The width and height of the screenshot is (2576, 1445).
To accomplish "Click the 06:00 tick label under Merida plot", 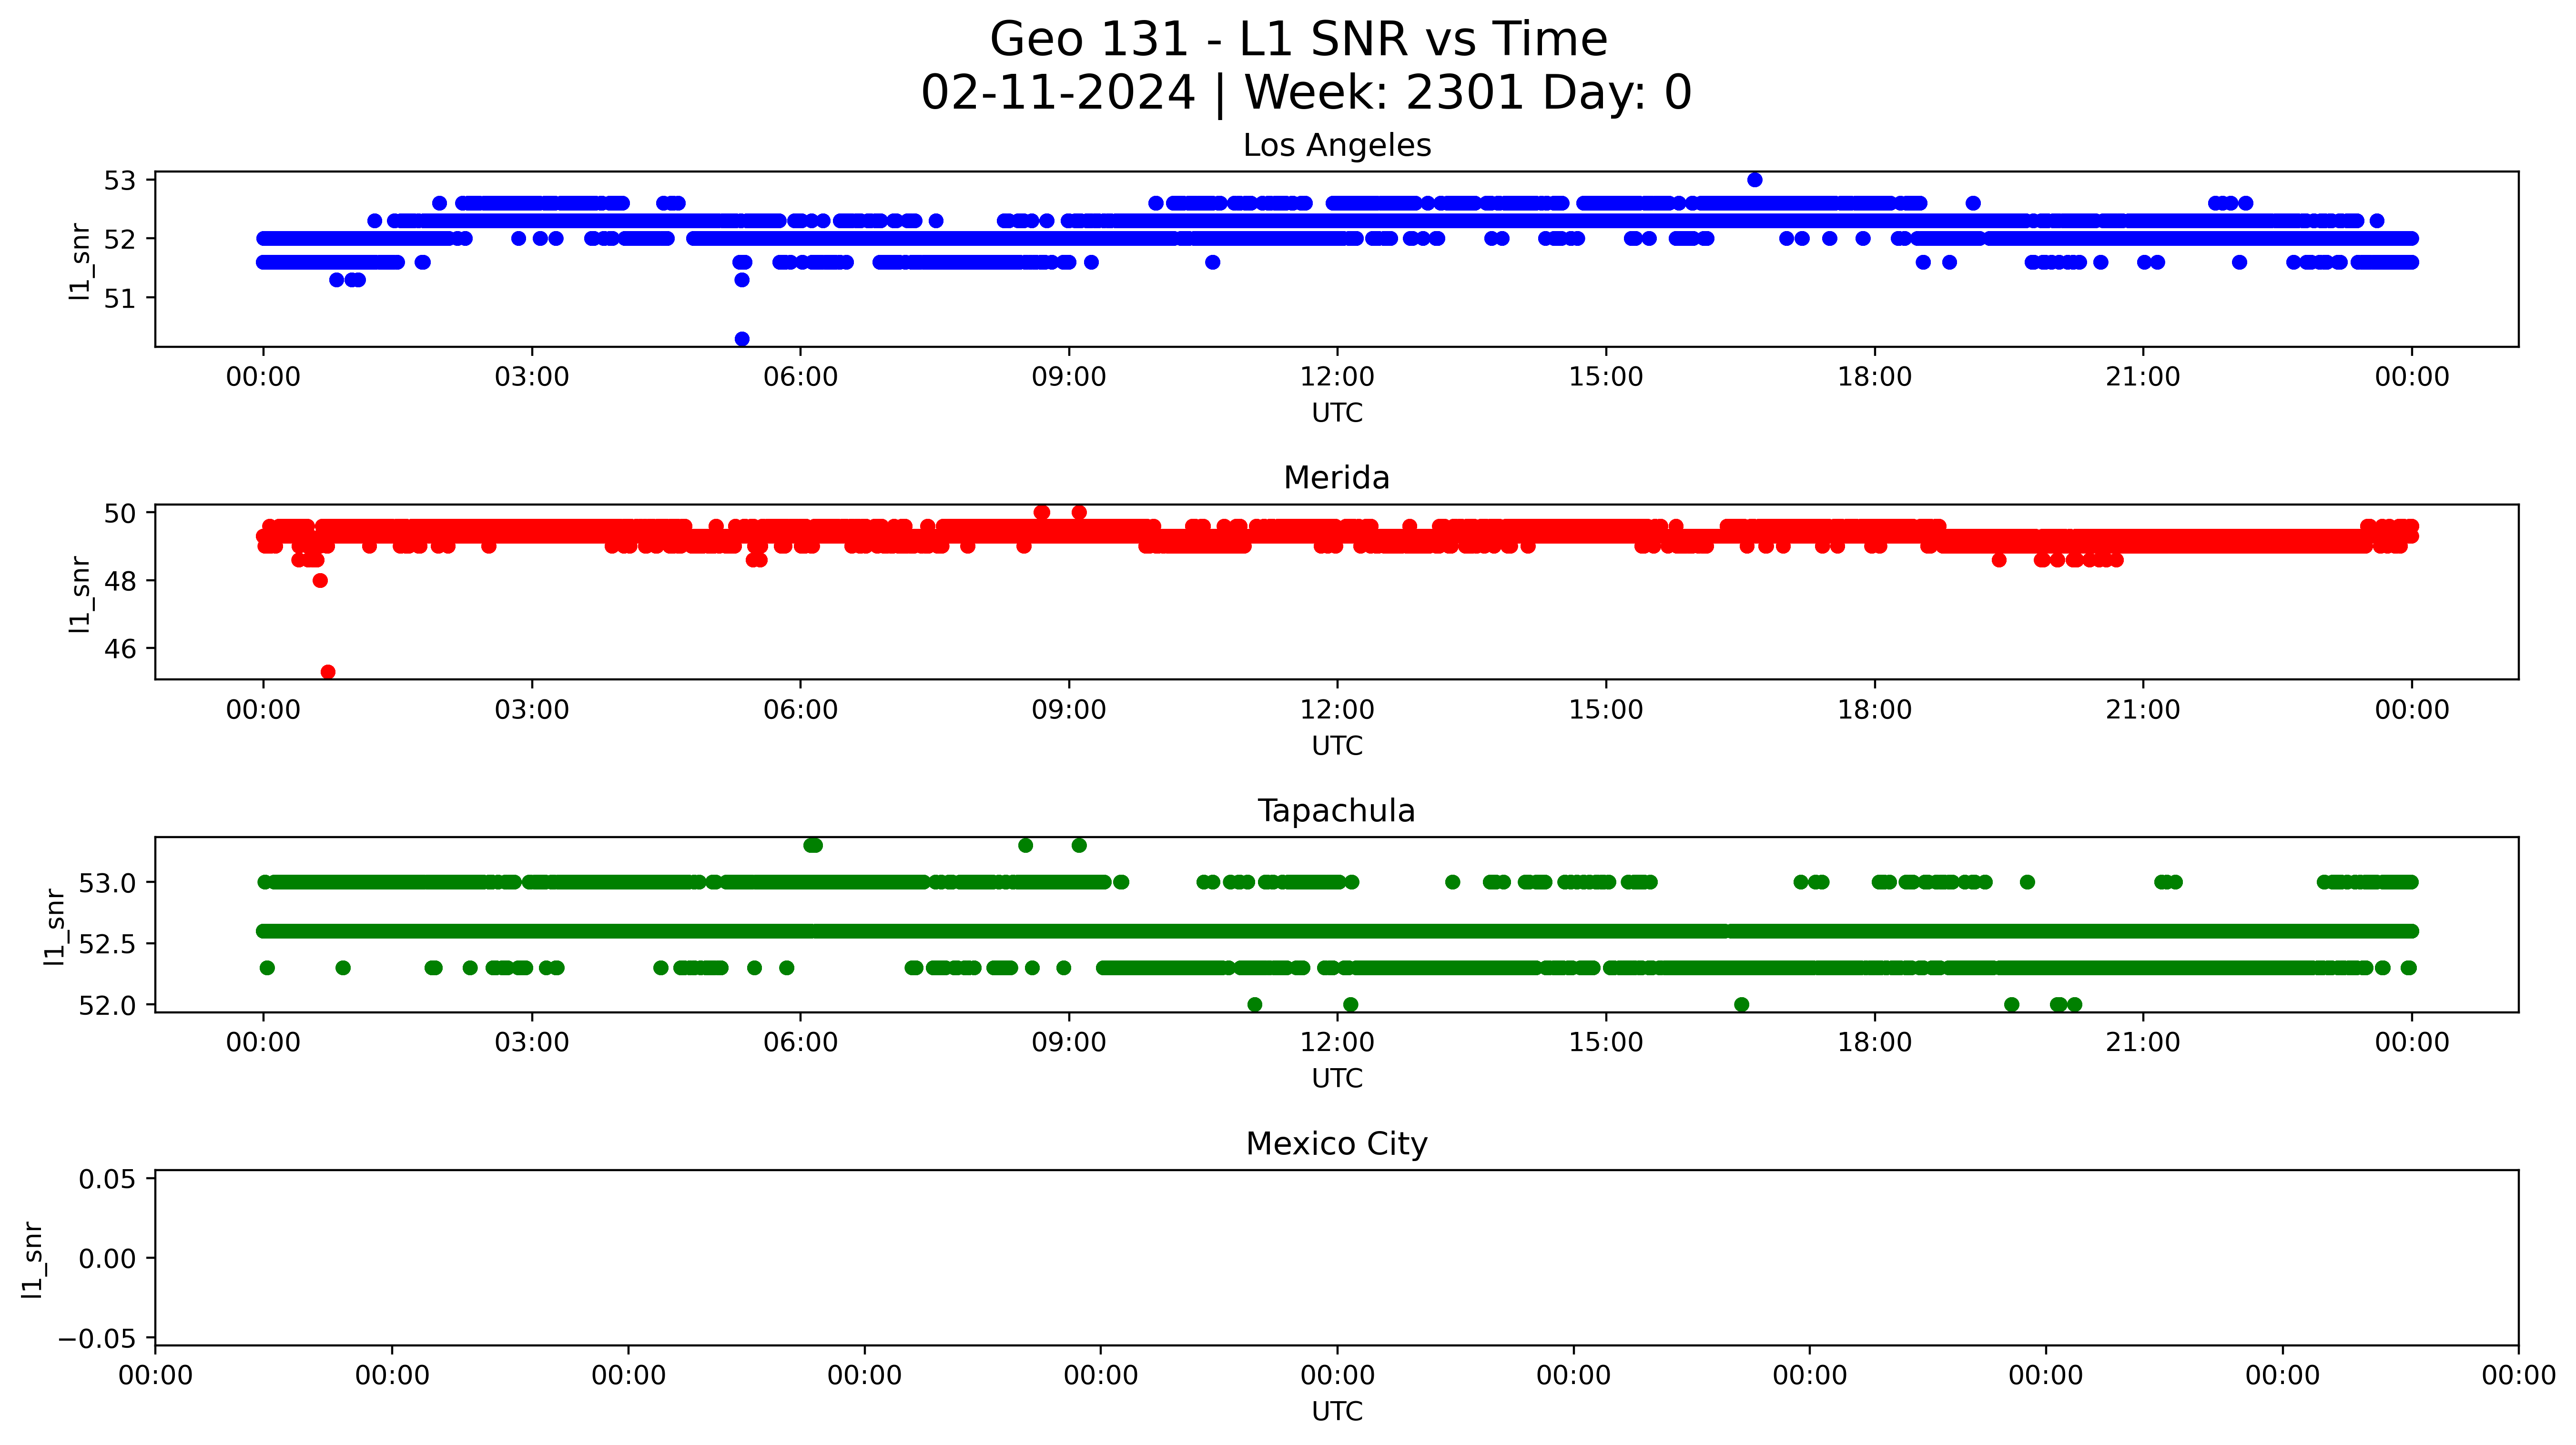I will coord(800,710).
